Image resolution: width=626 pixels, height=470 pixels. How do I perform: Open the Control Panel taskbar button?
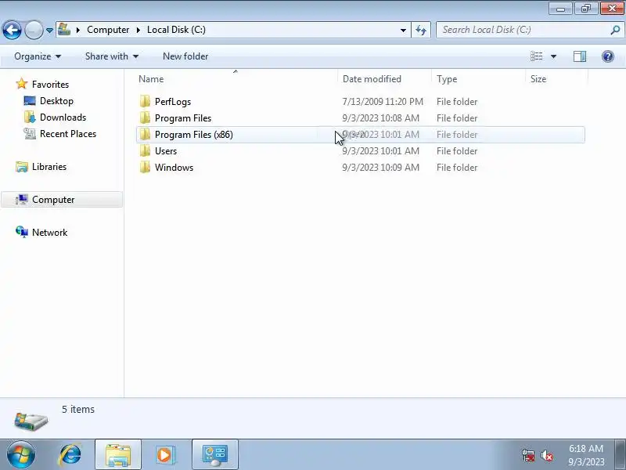[215, 455]
